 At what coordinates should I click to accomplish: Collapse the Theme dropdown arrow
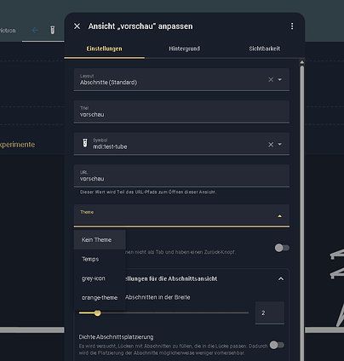click(280, 216)
